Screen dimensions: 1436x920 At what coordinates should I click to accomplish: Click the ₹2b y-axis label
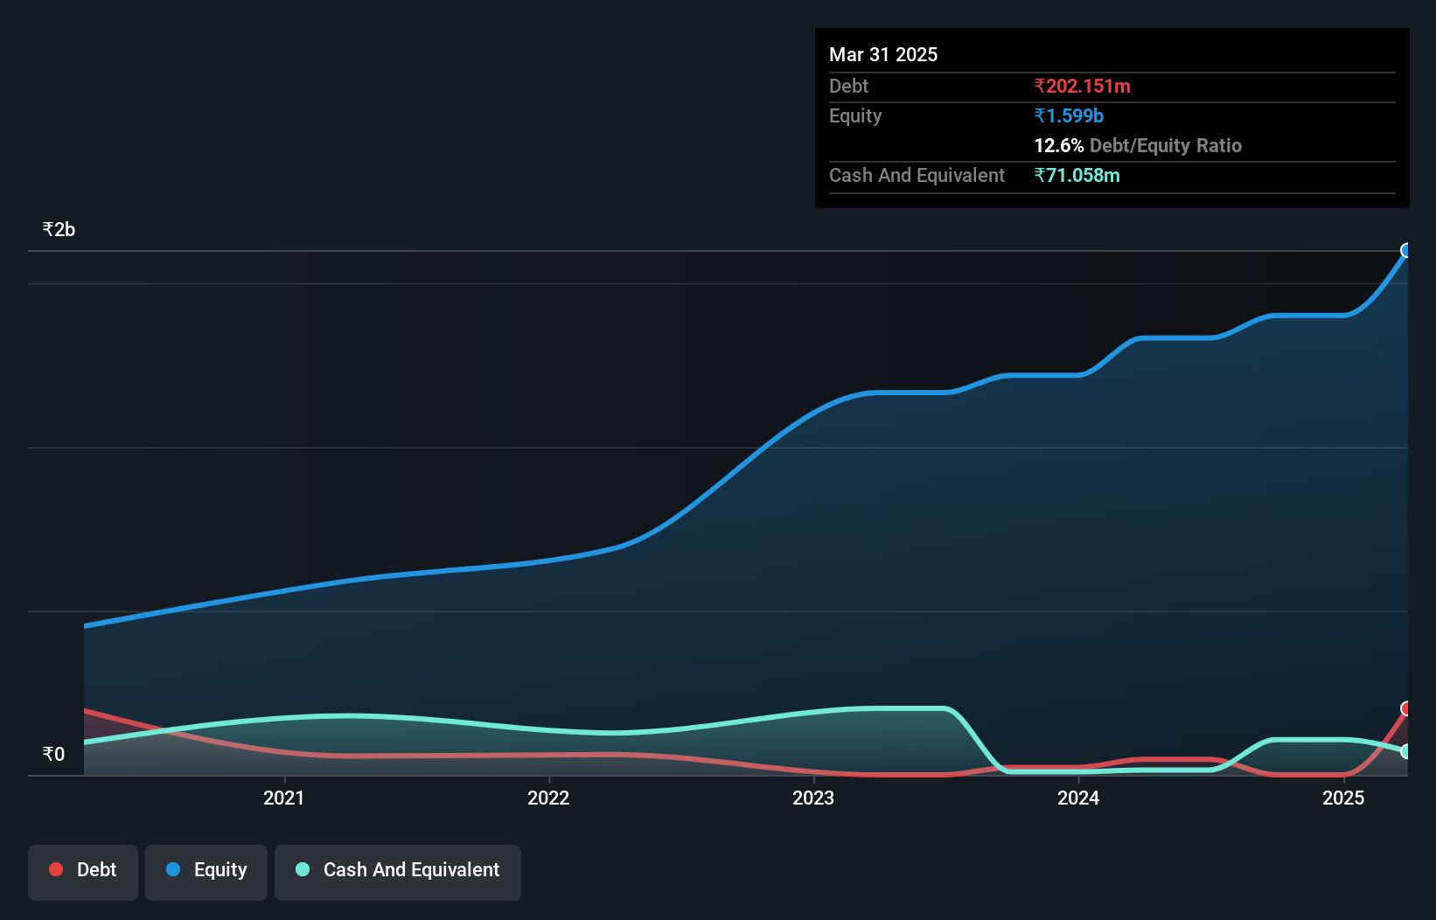click(59, 230)
